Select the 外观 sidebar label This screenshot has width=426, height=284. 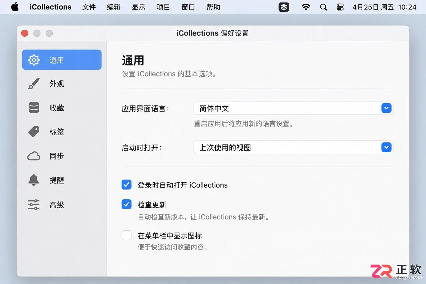click(x=57, y=84)
